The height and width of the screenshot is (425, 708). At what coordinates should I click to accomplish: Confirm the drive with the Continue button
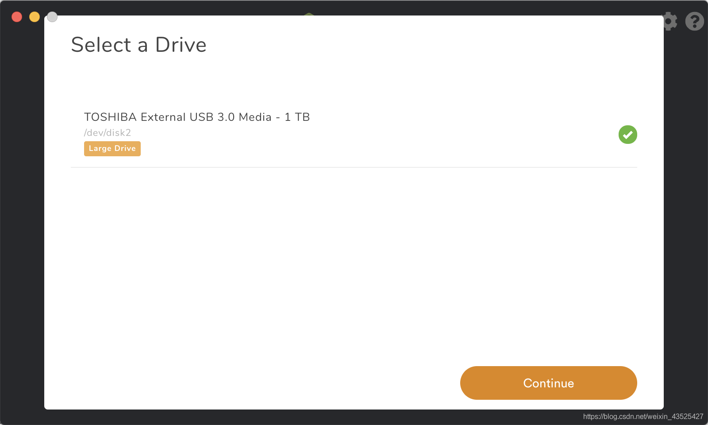(549, 383)
